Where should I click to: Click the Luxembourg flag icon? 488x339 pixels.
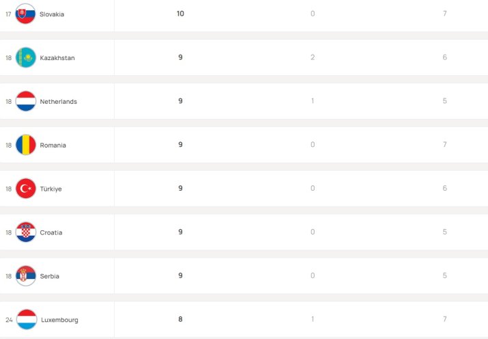[27, 319]
